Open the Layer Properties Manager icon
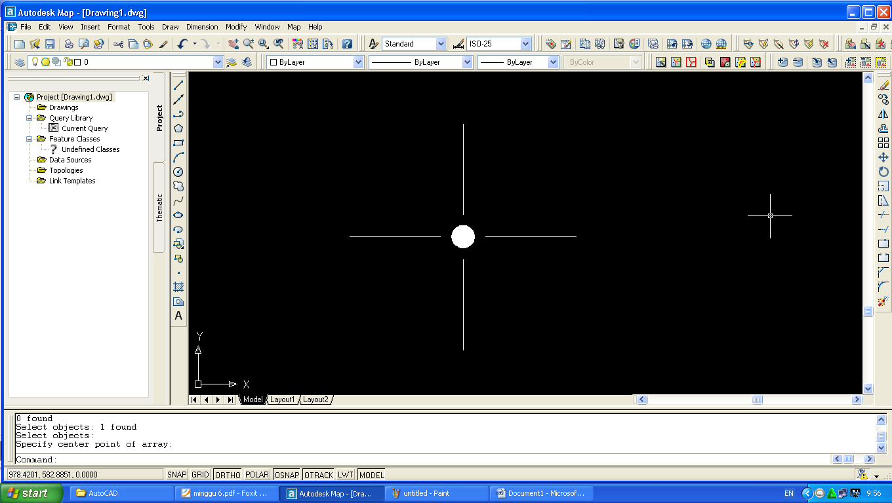892x503 pixels. (19, 62)
